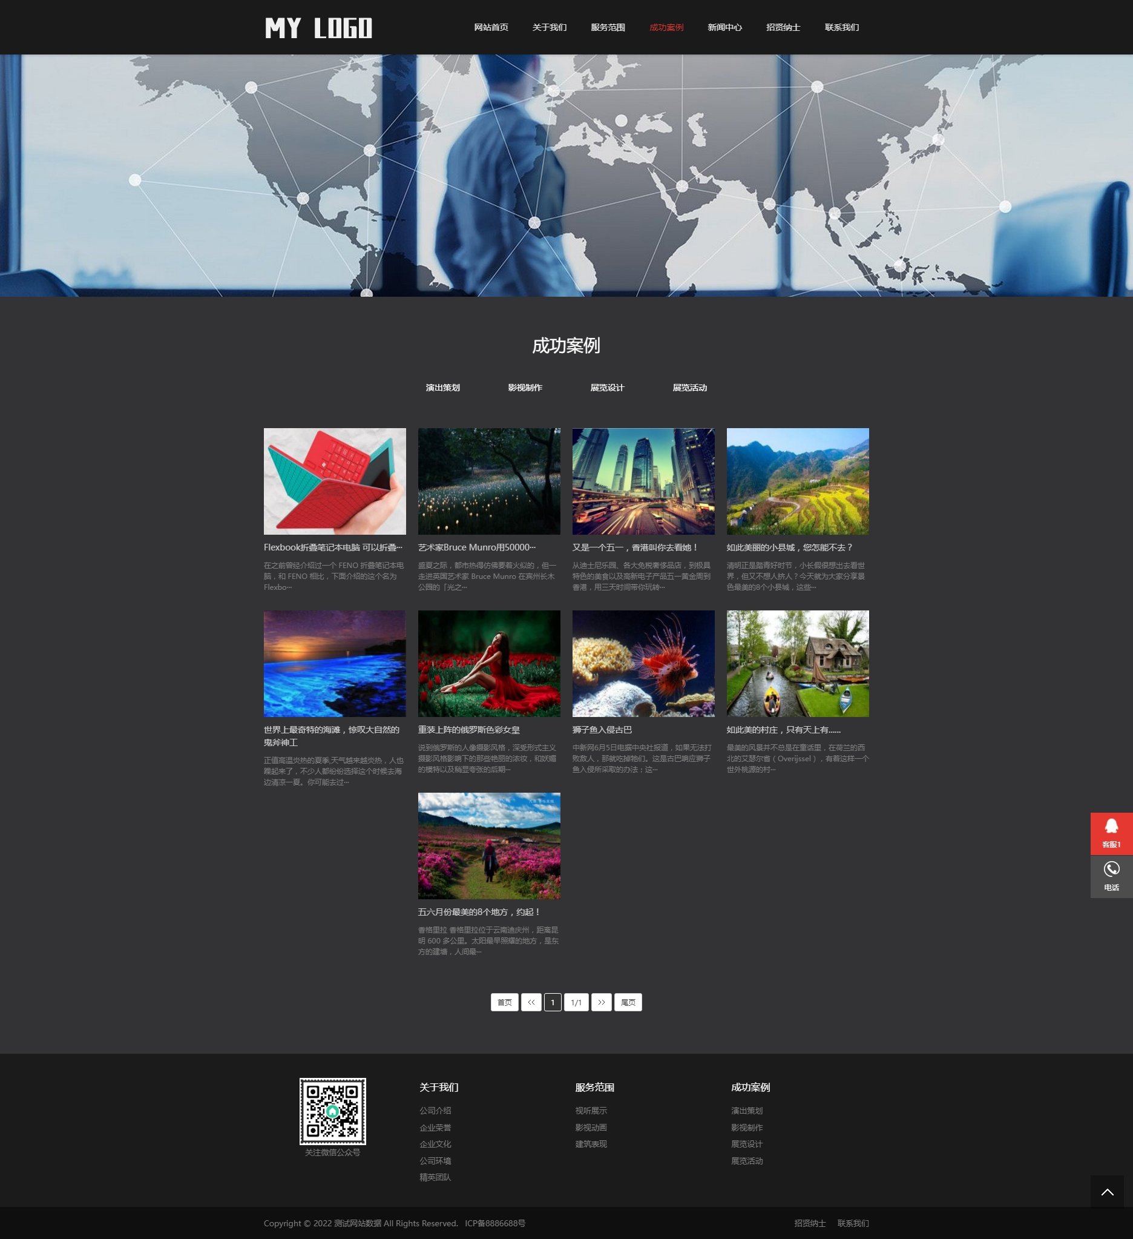The height and width of the screenshot is (1239, 1133).
Task: Select page 1 in pagination
Action: click(552, 1002)
